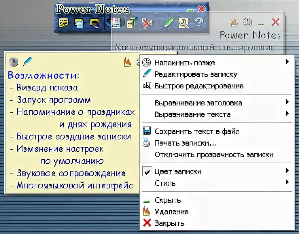Screen dimensions: 299x234
Task: Click Многофункциональный планировщик text
Action: coord(195,47)
